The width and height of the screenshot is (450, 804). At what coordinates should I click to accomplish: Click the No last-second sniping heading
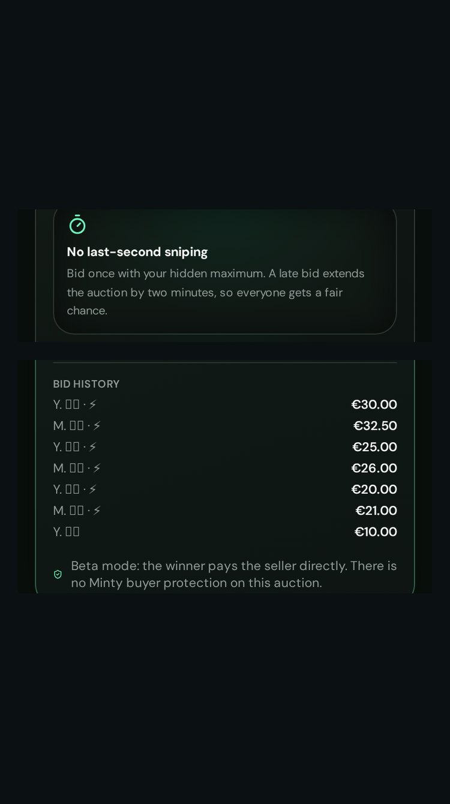click(x=137, y=252)
